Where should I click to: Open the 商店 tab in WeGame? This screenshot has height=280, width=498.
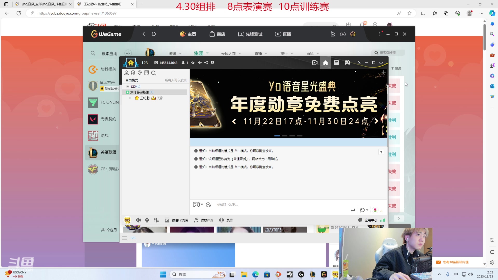point(217,34)
